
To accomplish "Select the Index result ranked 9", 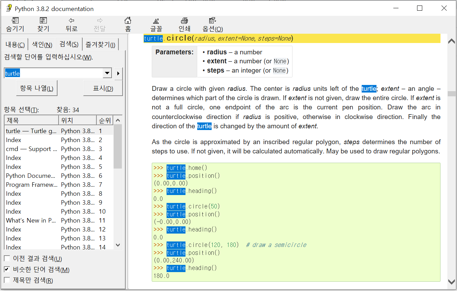I will tap(59, 203).
